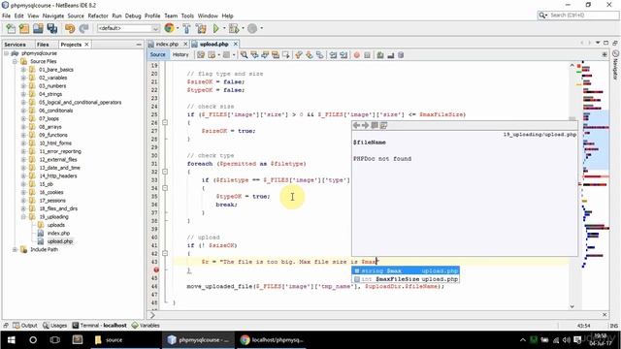Image resolution: width=621 pixels, height=349 pixels.
Task: Open the Refactor menu
Action: 98,16
